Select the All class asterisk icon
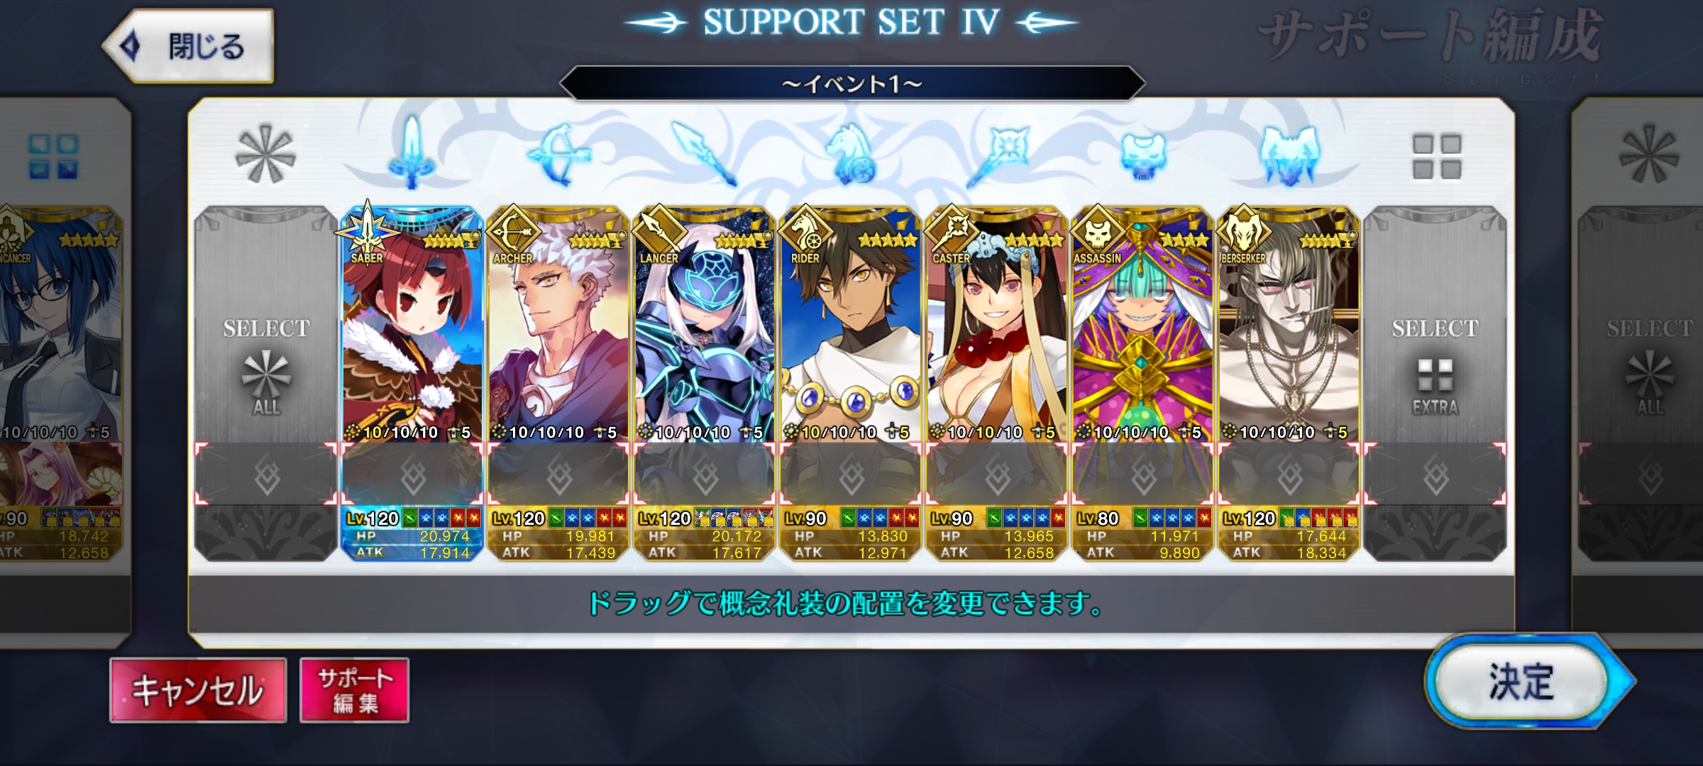1703x766 pixels. pyautogui.click(x=265, y=154)
